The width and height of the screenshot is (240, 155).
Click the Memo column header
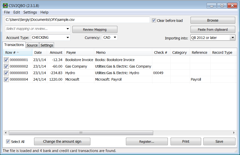pos(123,53)
